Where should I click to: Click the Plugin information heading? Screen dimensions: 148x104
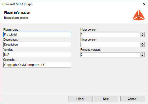point(17,13)
